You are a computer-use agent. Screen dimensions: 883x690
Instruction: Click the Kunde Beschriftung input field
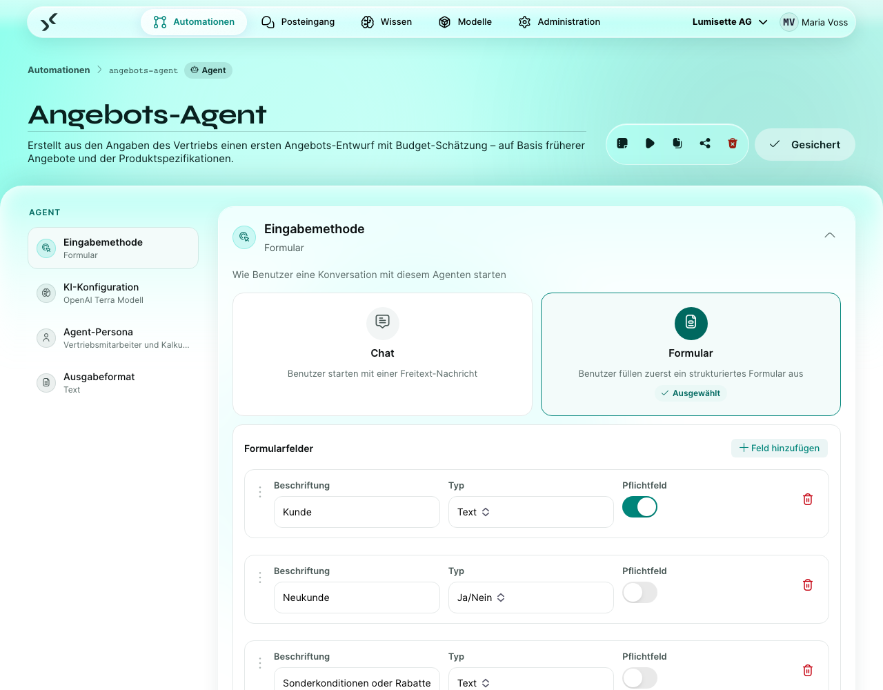click(357, 512)
